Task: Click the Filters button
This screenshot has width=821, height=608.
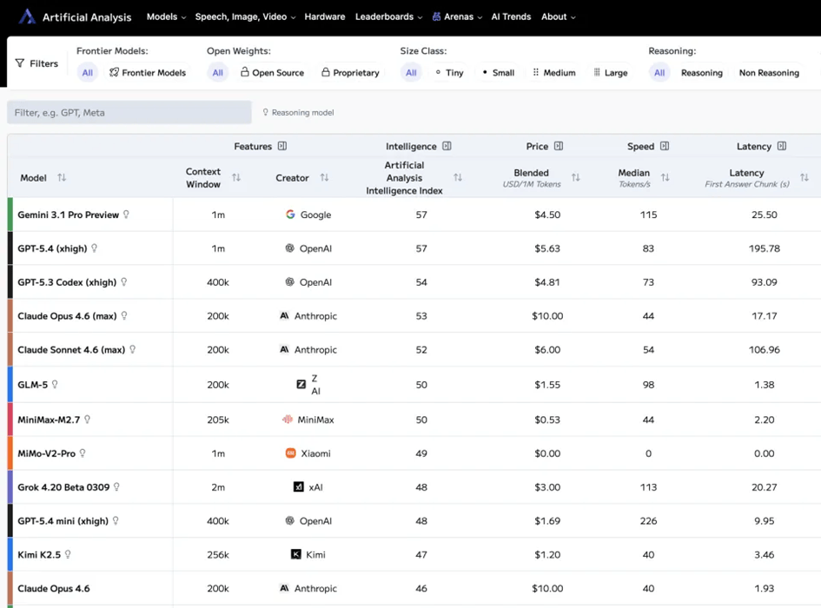Action: tap(36, 63)
